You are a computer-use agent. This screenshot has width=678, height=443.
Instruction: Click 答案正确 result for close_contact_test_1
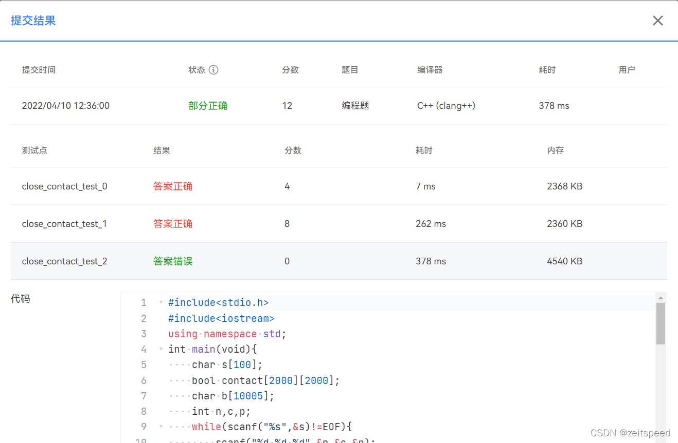(x=173, y=224)
